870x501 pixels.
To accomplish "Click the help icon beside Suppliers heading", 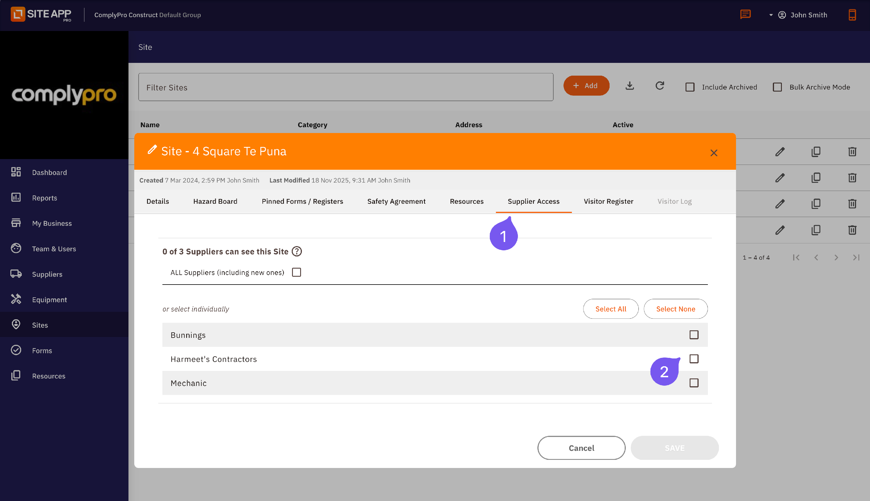I will 296,252.
